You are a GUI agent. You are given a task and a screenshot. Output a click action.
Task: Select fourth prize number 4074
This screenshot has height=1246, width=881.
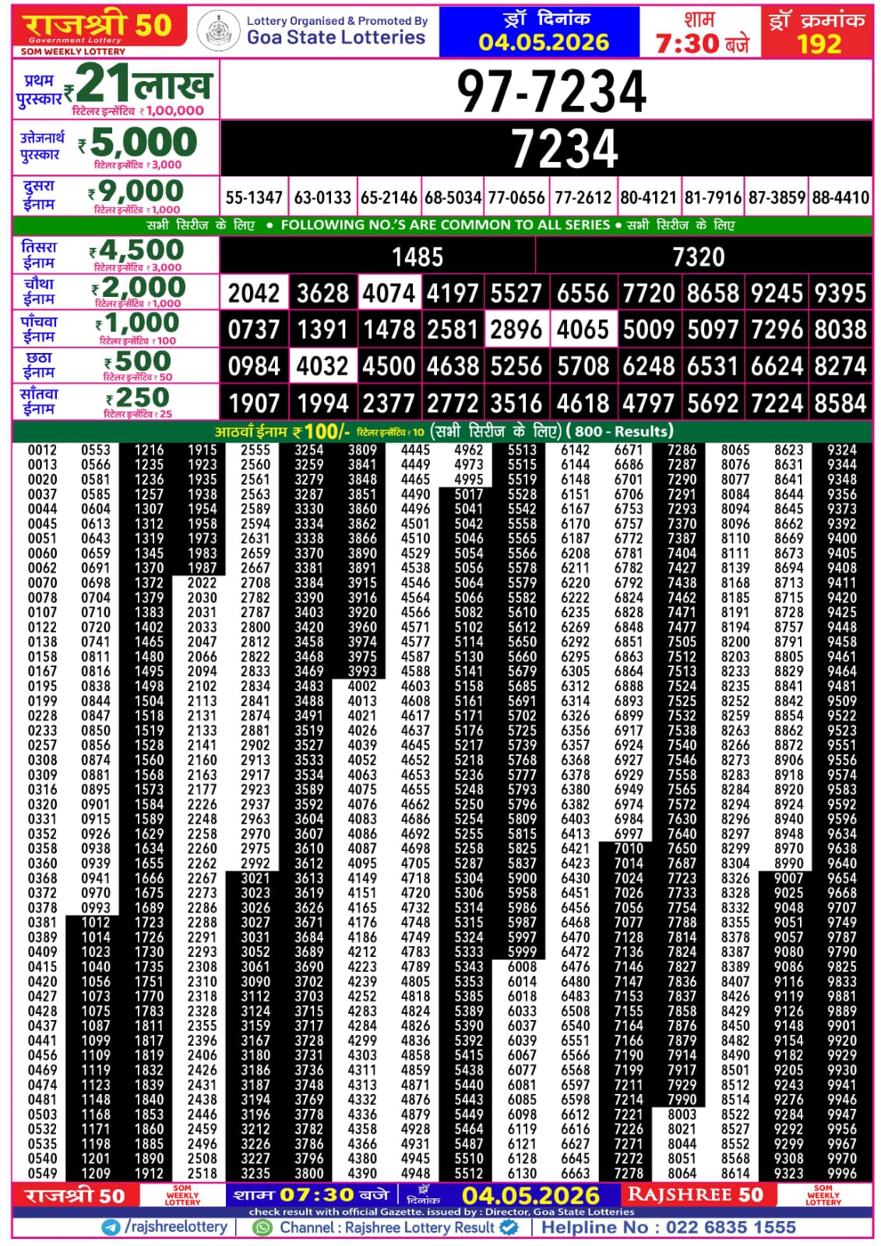[389, 294]
